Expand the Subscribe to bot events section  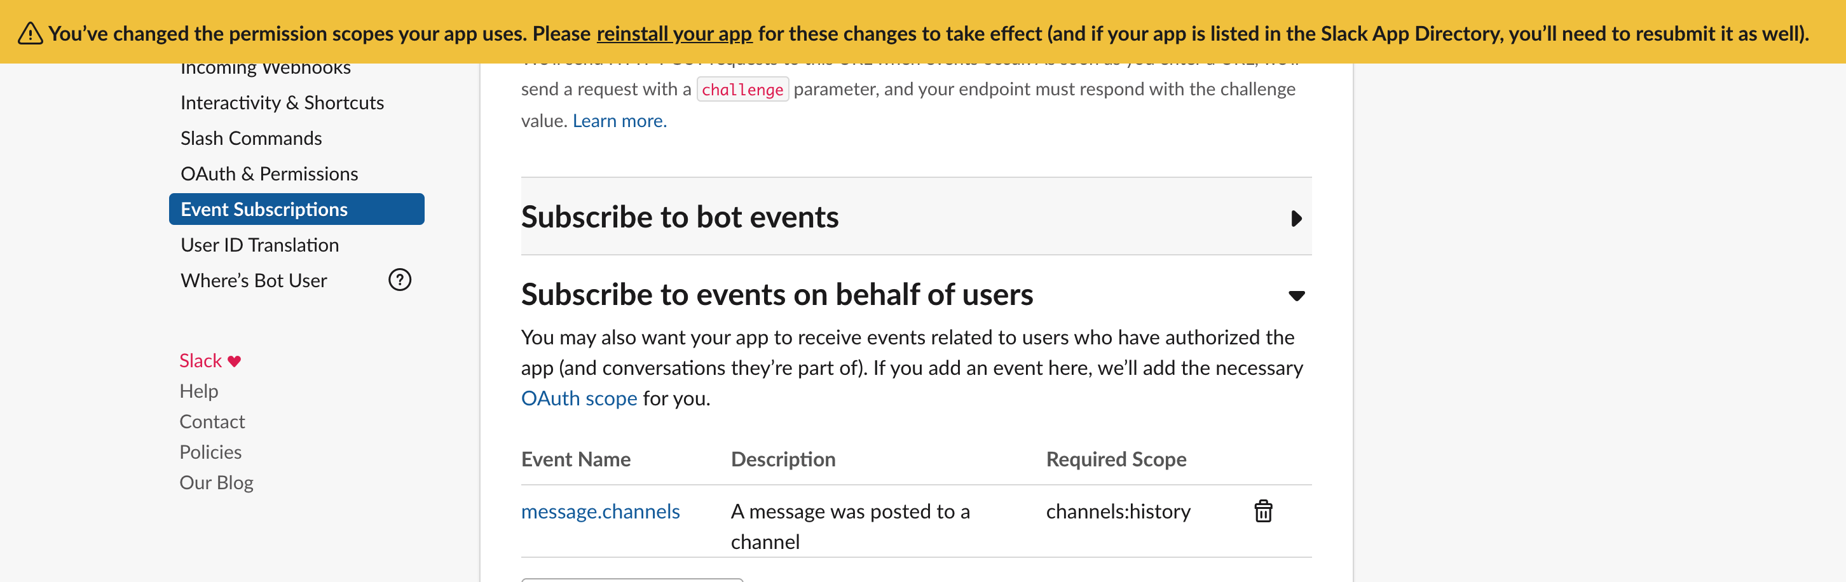pos(1296,219)
